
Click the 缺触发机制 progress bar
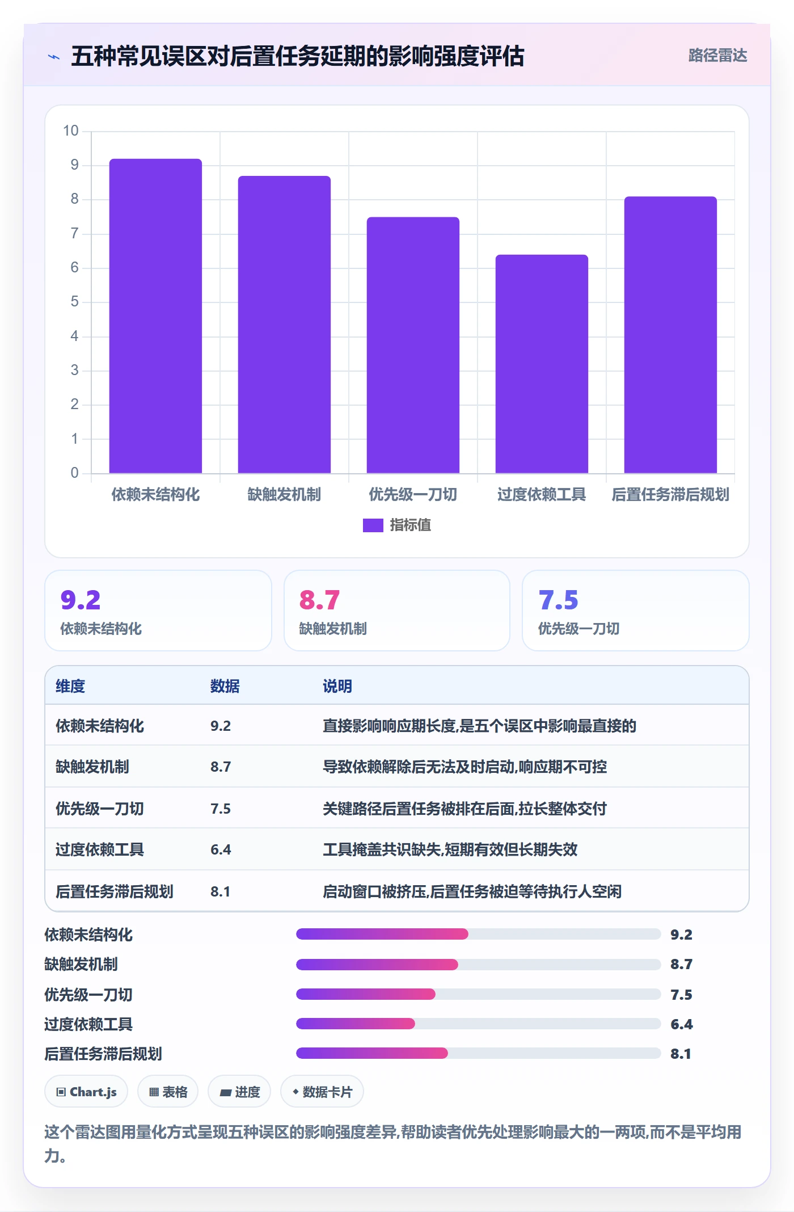point(478,964)
